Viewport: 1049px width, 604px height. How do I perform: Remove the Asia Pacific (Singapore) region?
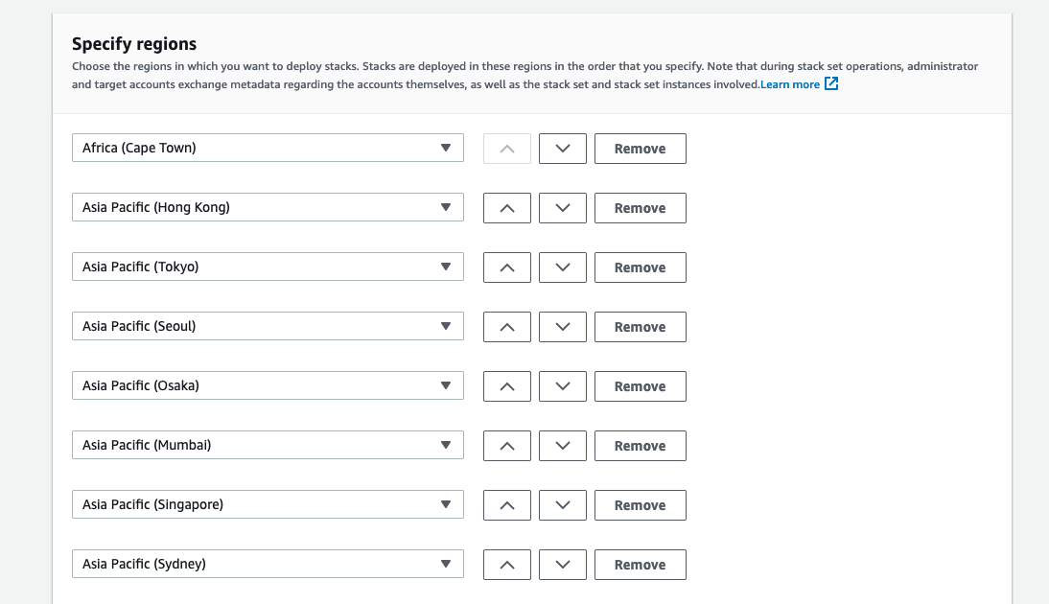tap(640, 504)
